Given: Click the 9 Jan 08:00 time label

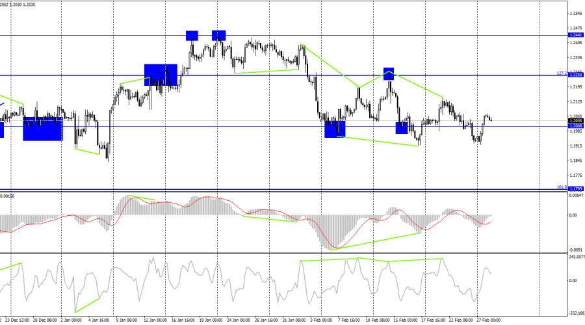Looking at the screenshot, I should pos(127,320).
